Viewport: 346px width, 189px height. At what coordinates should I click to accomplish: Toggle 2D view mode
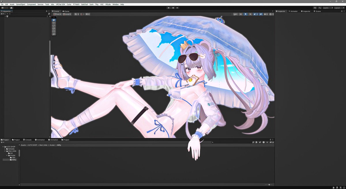(x=240, y=14)
